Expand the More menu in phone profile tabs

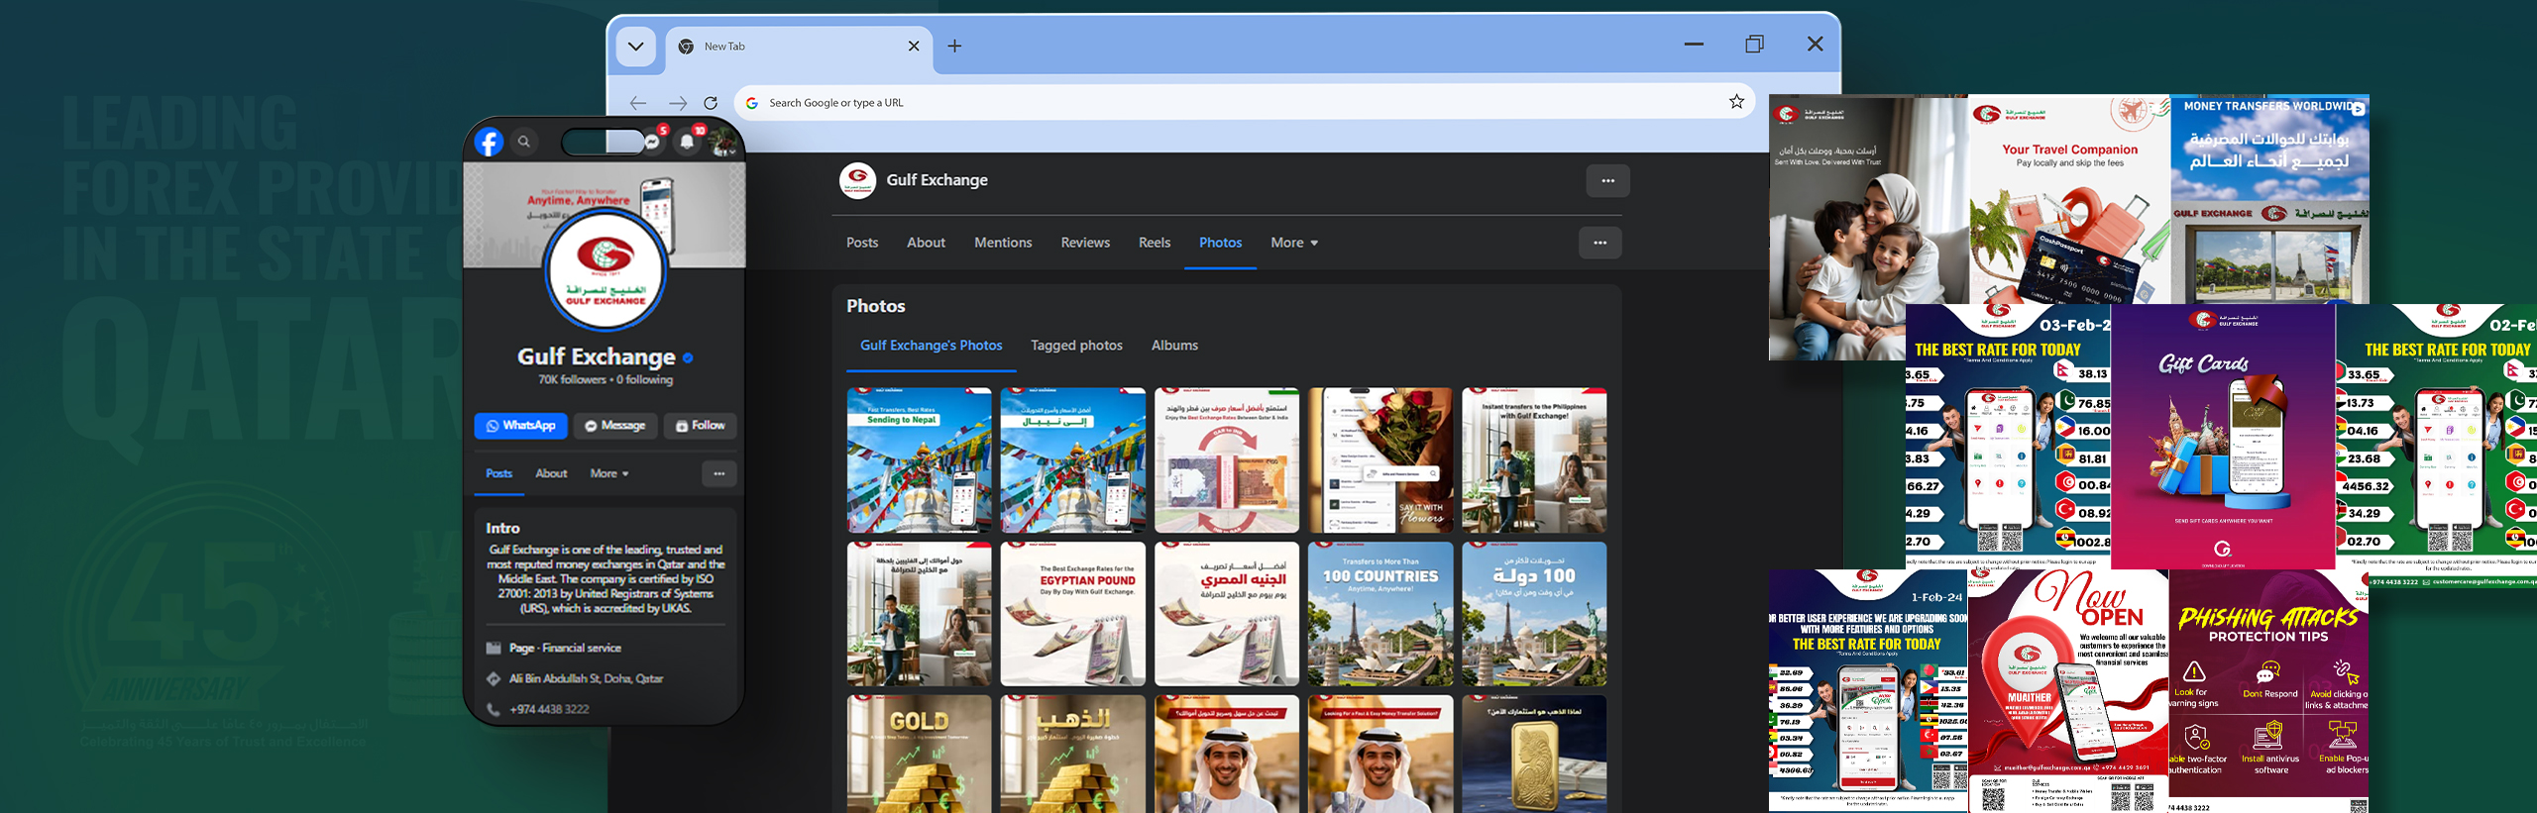pos(609,474)
